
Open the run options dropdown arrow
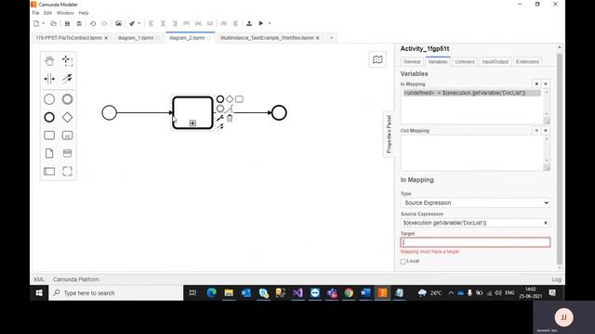270,23
